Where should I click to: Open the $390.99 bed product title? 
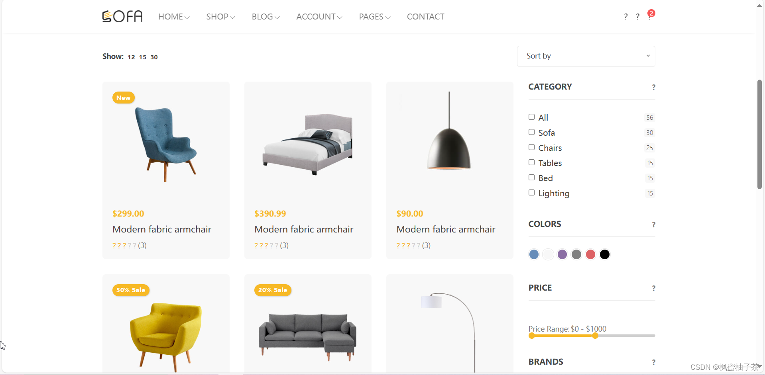(x=304, y=229)
